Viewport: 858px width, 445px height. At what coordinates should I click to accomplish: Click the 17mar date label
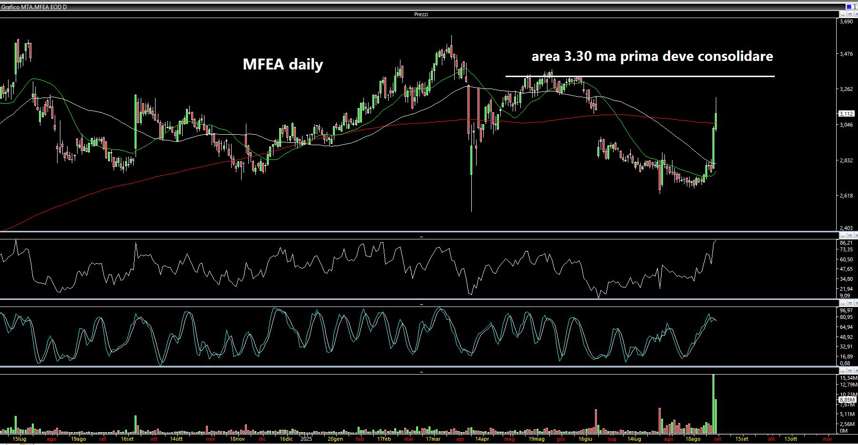click(433, 439)
